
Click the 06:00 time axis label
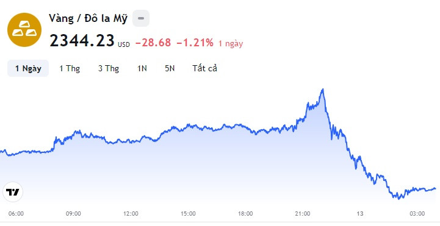tap(16, 214)
